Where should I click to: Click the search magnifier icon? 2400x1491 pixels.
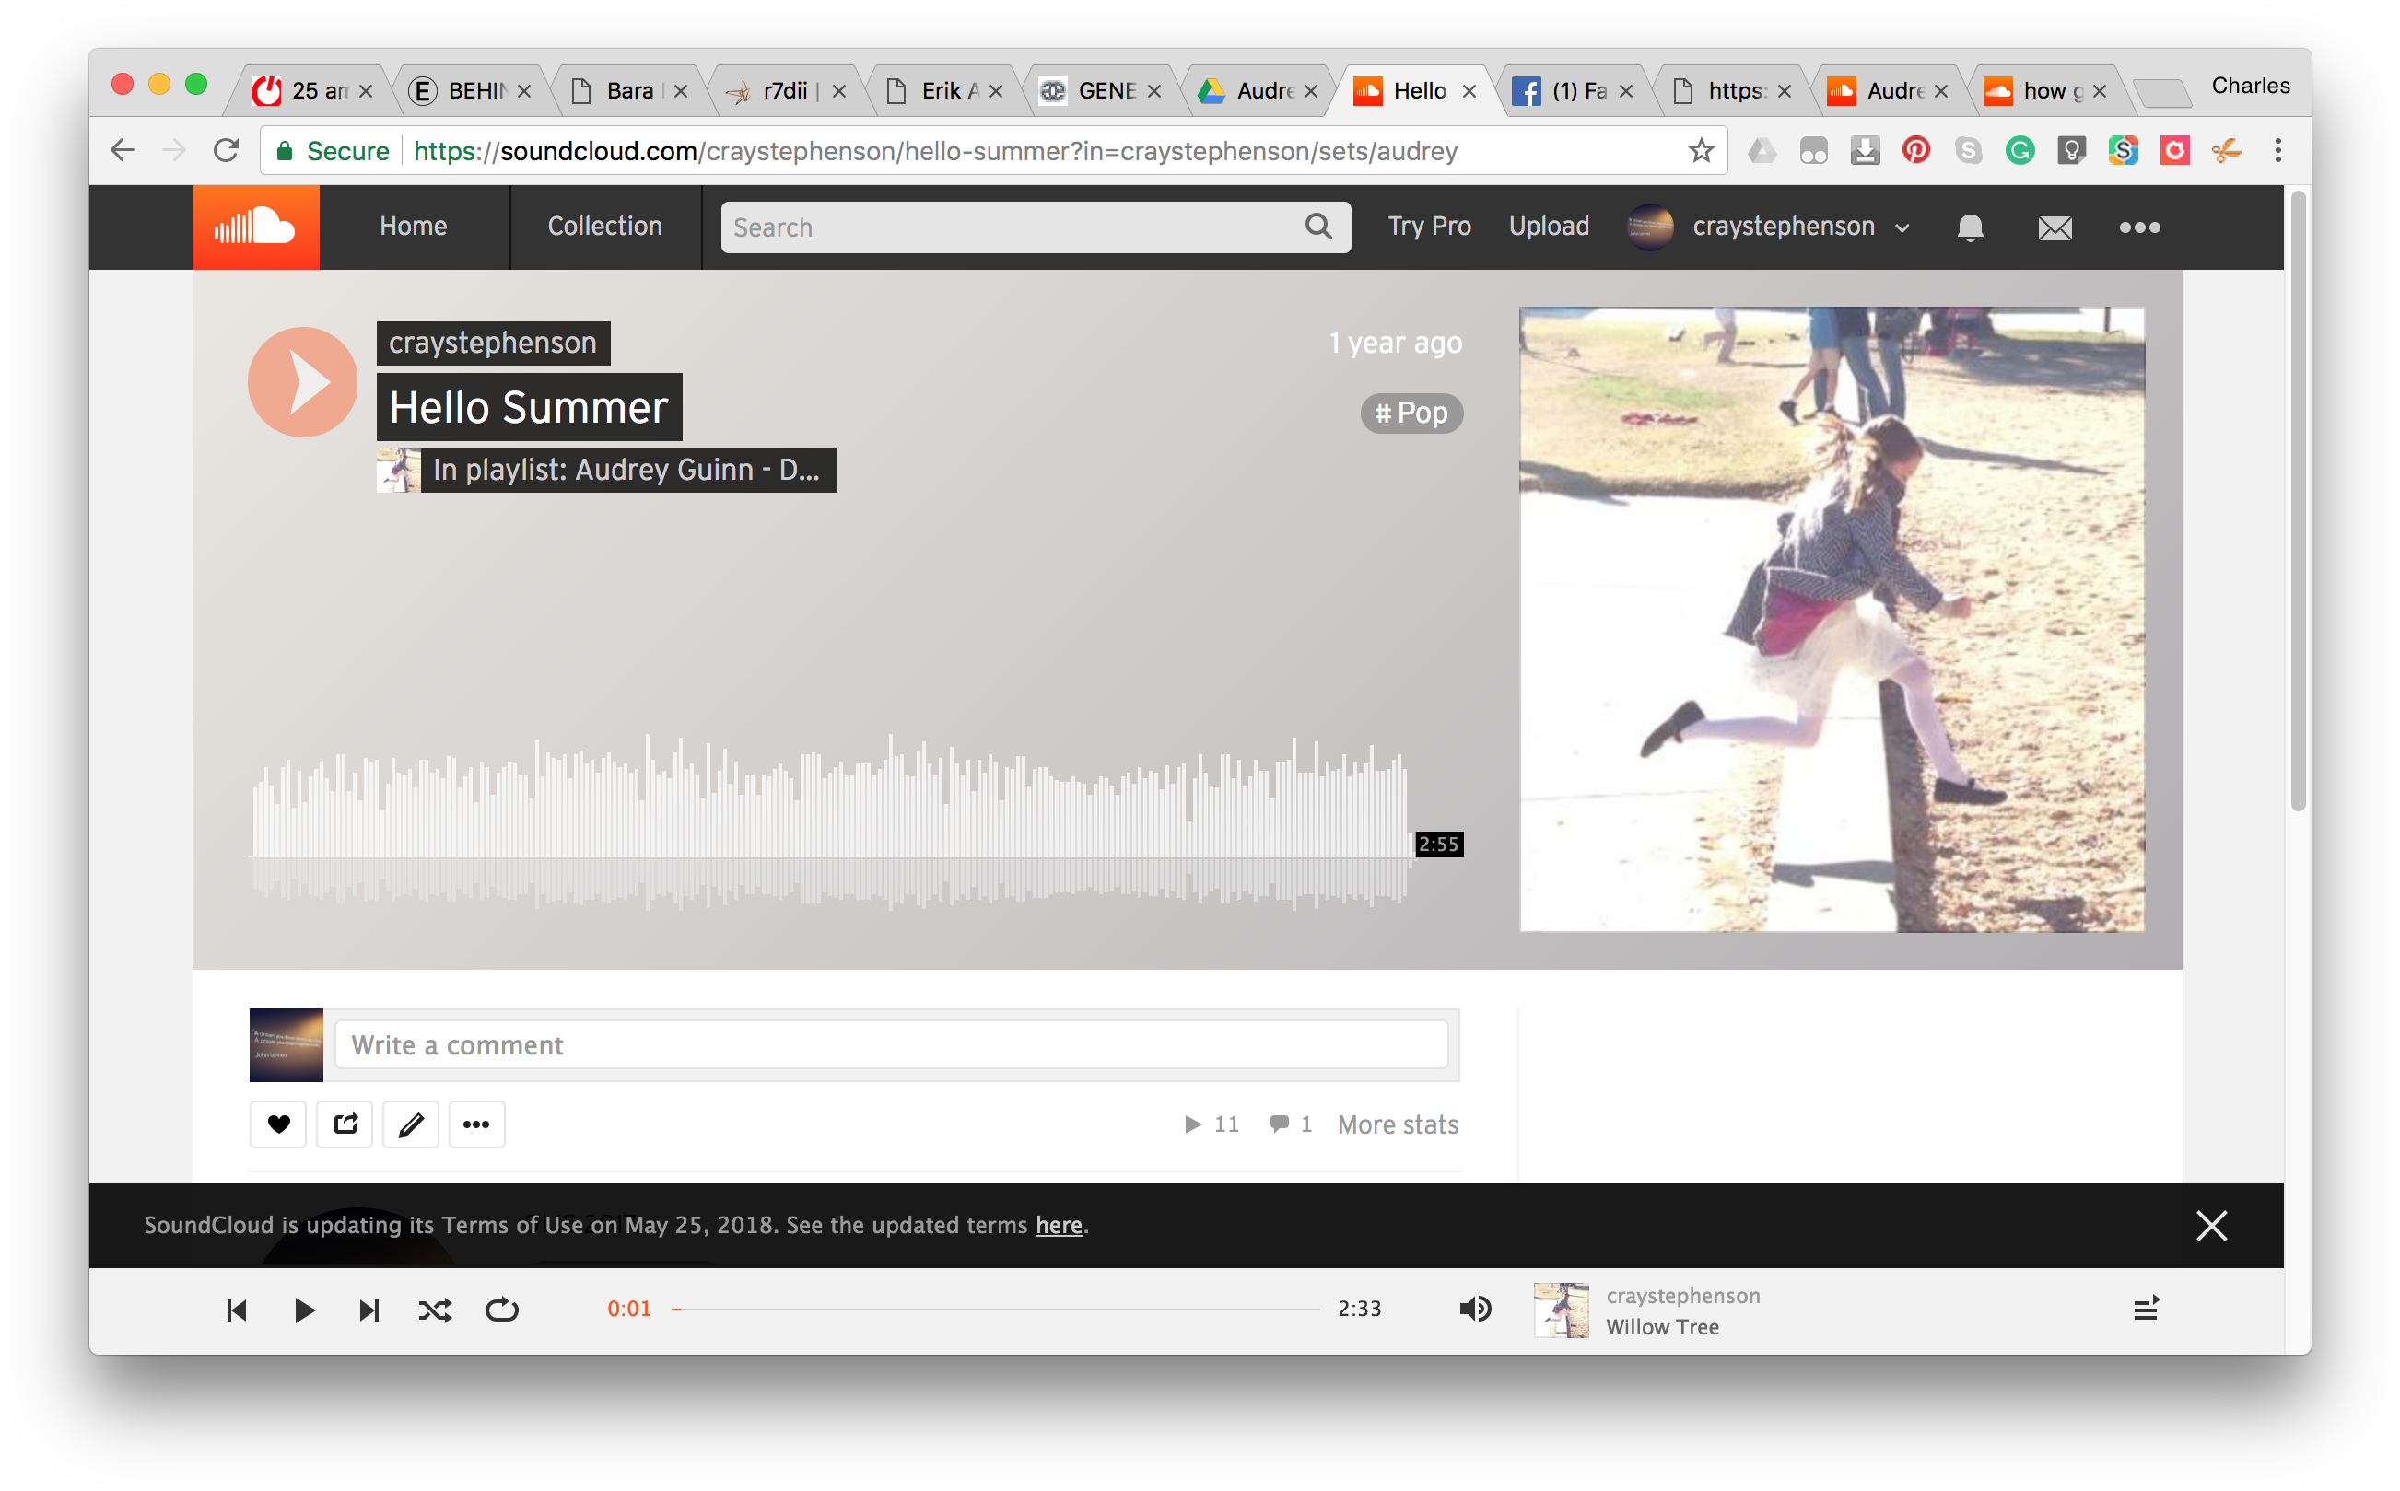[1319, 227]
